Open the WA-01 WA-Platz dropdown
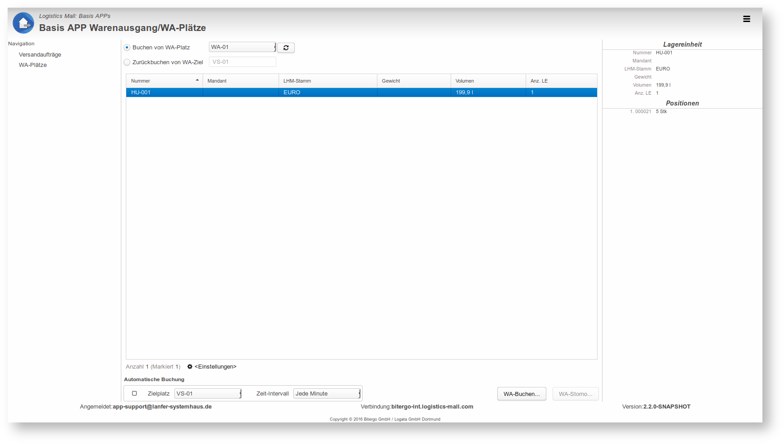The width and height of the screenshot is (784, 444). [243, 47]
